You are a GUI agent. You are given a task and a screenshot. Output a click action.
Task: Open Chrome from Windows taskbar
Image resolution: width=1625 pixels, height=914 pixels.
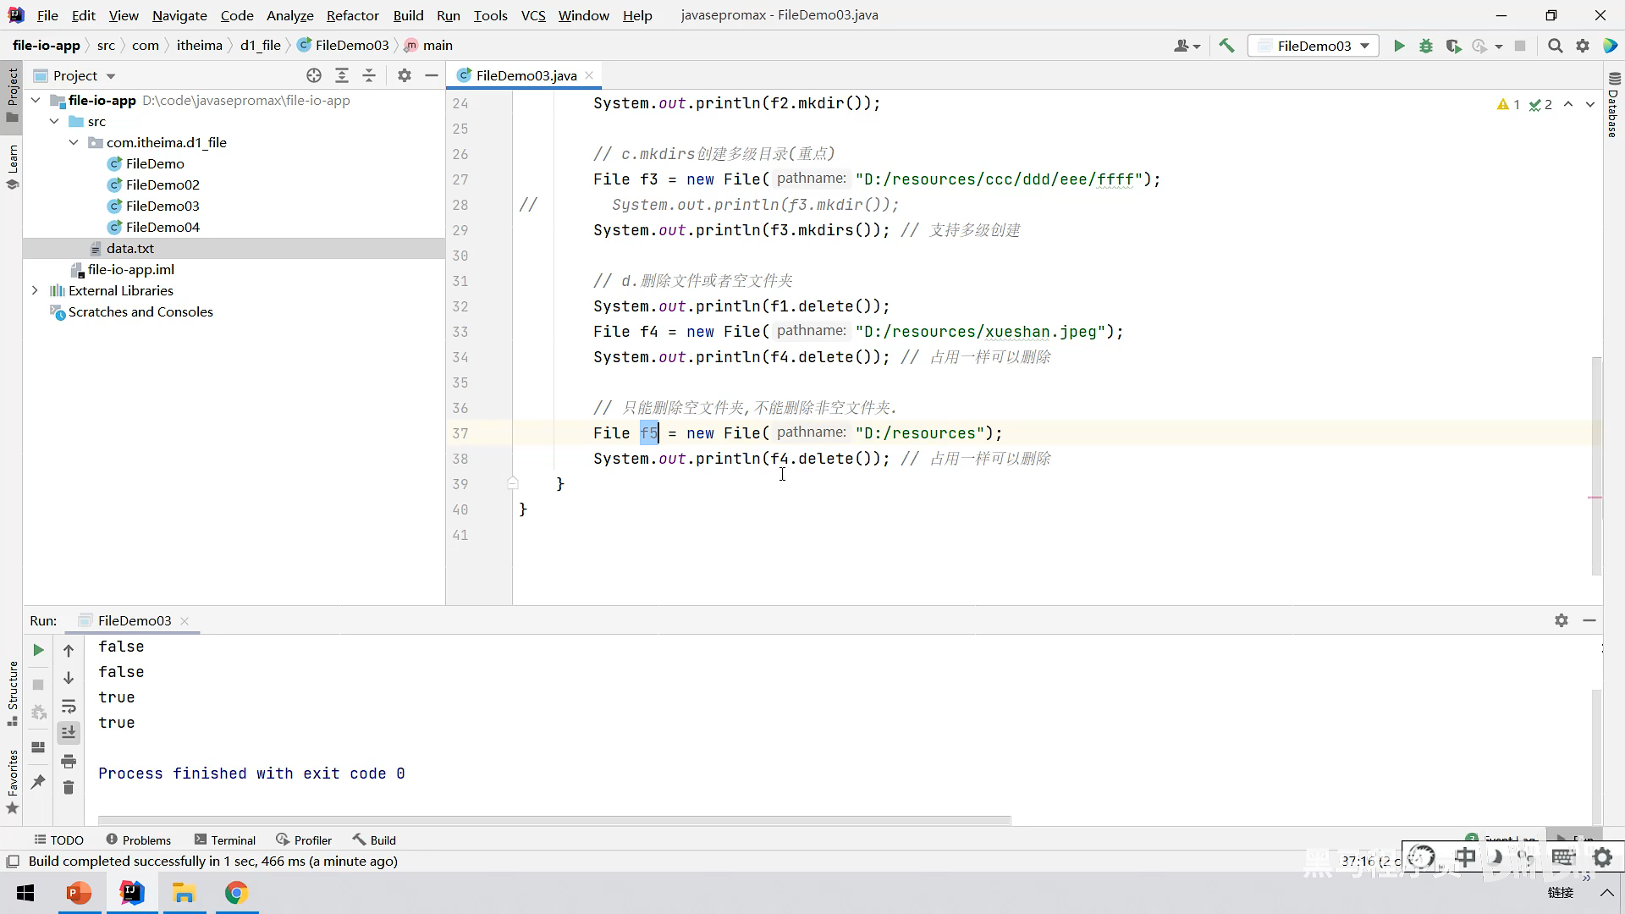(x=236, y=893)
